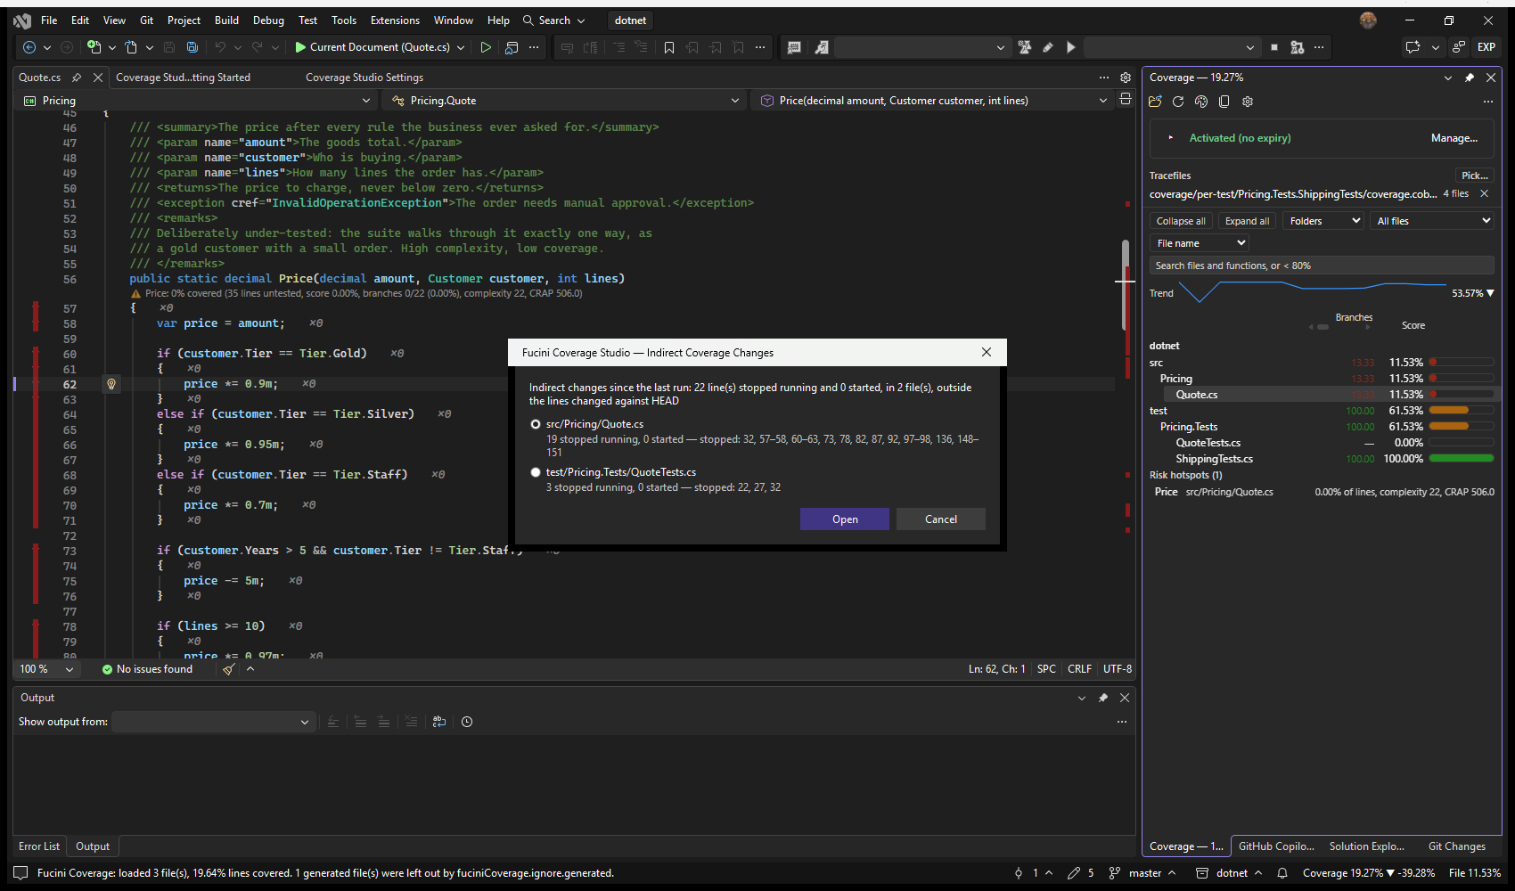Toggle bookmark icon in the toolbar
Screen dimensions: 1515x891
[x=669, y=47]
